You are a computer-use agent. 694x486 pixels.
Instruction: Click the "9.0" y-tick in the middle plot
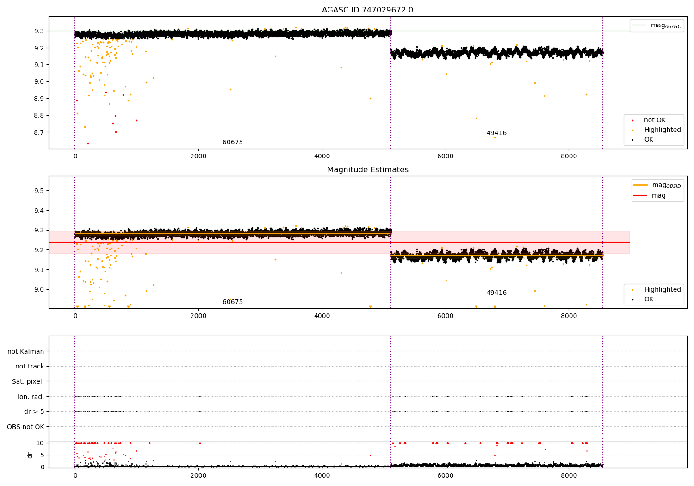coord(39,290)
